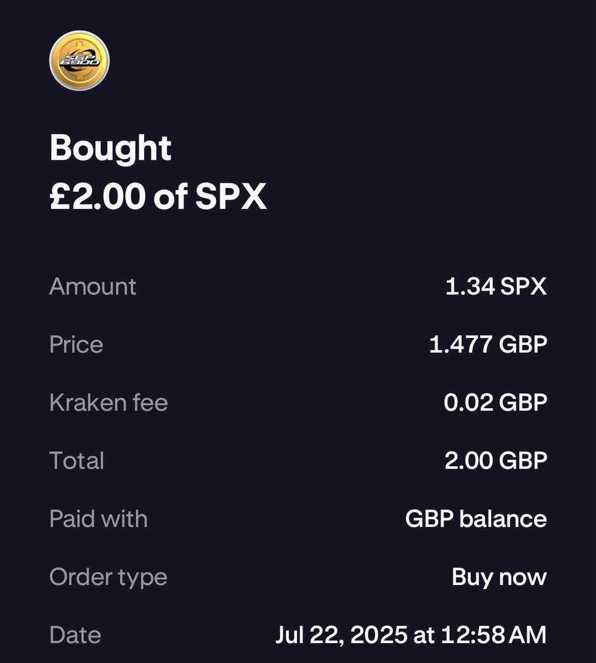
Task: Tap the Total label
Action: point(77,460)
